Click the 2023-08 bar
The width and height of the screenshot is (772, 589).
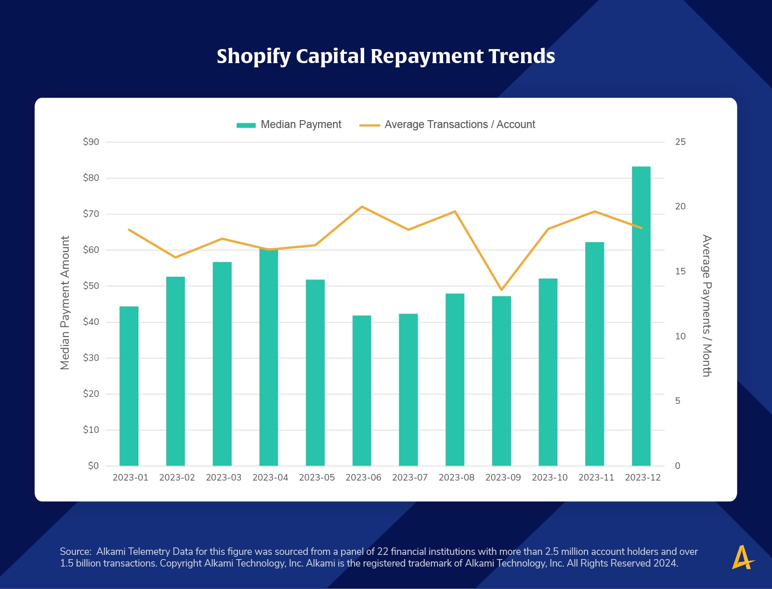(455, 380)
